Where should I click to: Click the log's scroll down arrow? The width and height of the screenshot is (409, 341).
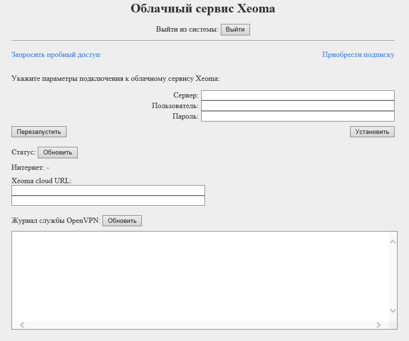(393, 310)
